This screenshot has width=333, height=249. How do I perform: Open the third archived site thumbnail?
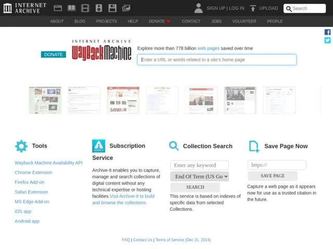(x=123, y=100)
